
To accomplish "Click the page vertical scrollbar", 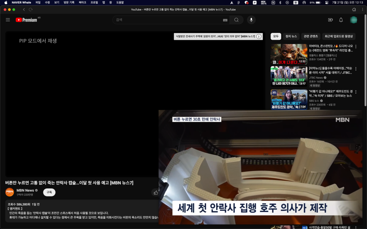I will (x=365, y=61).
